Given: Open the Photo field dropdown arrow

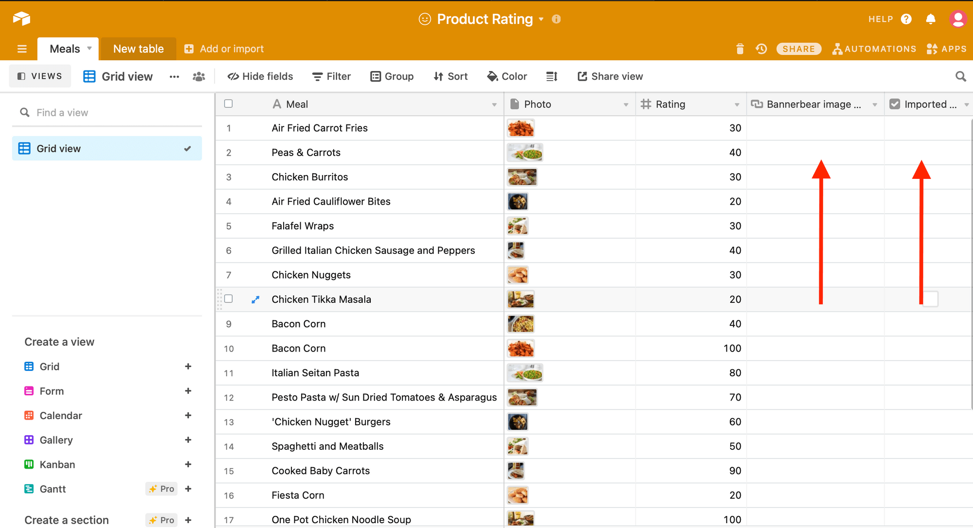Looking at the screenshot, I should coord(626,105).
